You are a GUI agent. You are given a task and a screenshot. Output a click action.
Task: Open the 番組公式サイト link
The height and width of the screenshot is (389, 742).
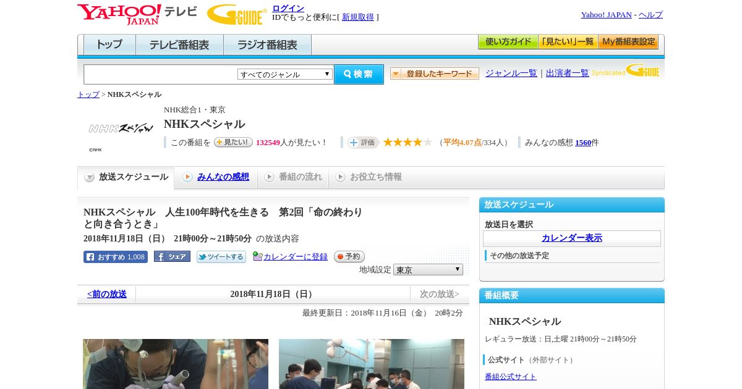[511, 377]
